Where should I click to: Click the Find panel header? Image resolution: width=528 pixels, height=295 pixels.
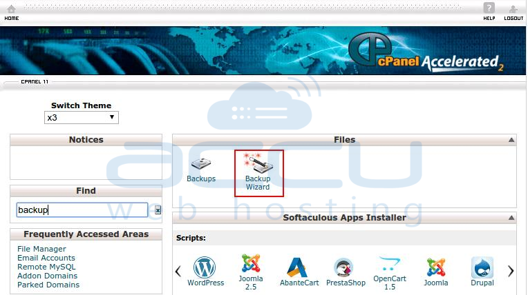coord(86,191)
